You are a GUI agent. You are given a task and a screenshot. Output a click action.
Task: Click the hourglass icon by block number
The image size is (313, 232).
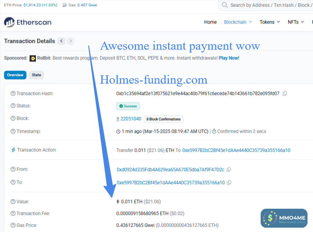[x=118, y=119]
